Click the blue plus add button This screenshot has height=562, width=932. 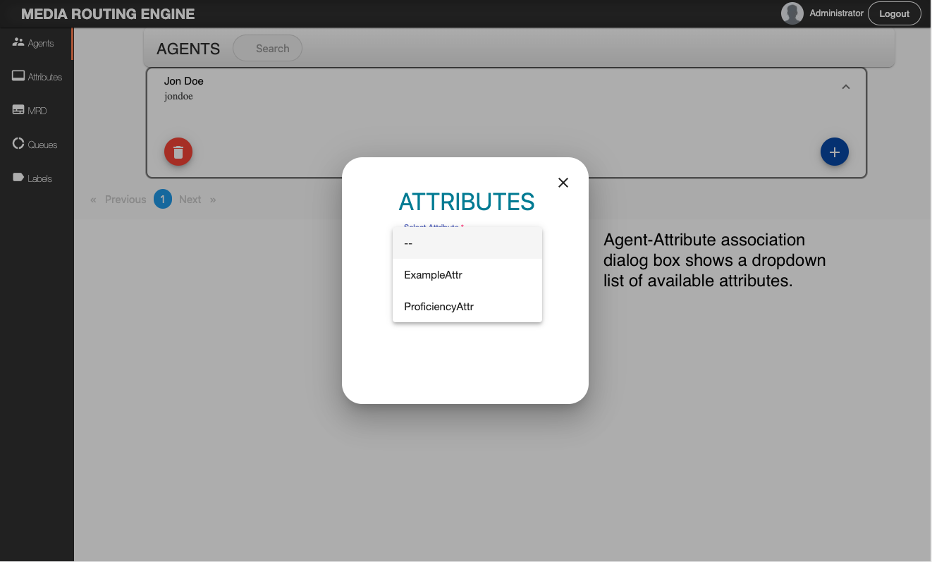click(834, 152)
